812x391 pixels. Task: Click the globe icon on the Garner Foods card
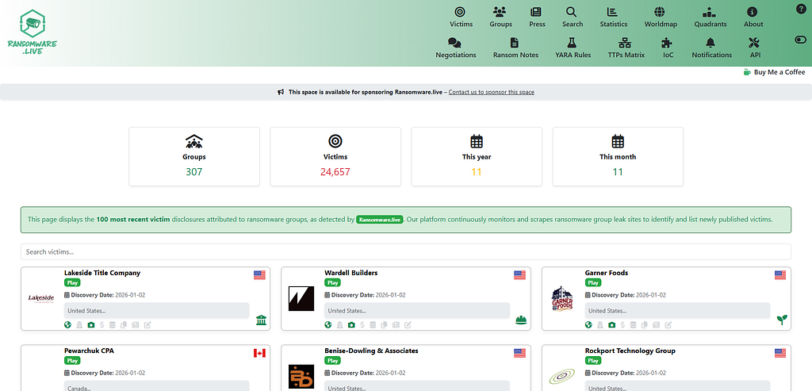[x=588, y=325]
